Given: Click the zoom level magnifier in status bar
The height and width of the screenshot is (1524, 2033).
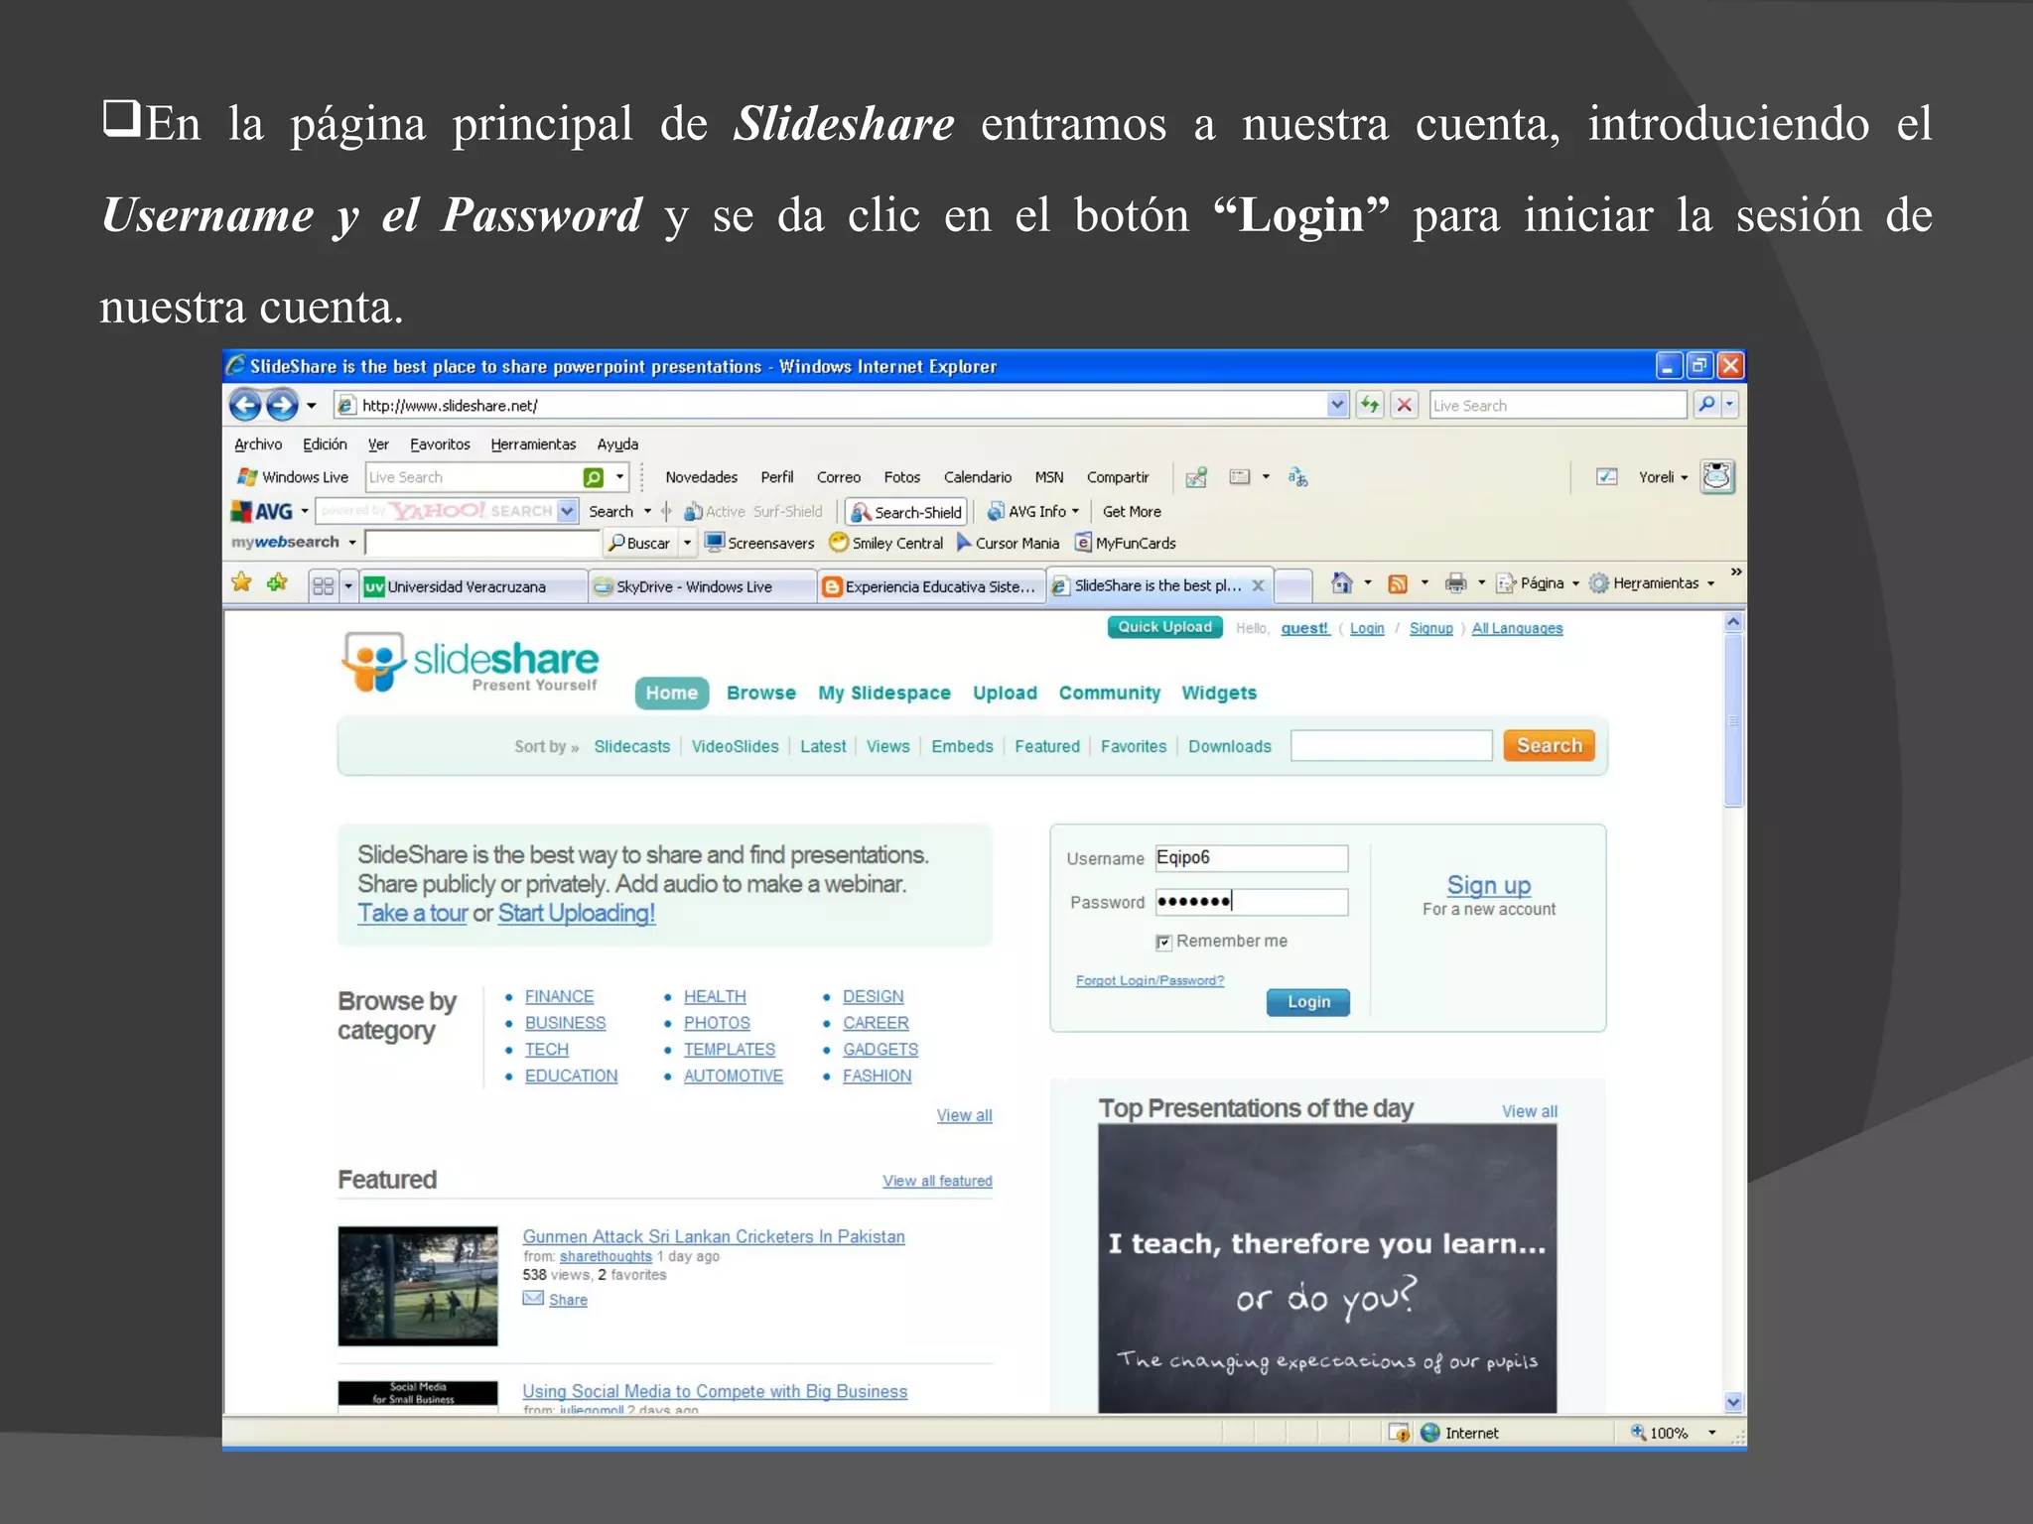Looking at the screenshot, I should coord(1638,1432).
